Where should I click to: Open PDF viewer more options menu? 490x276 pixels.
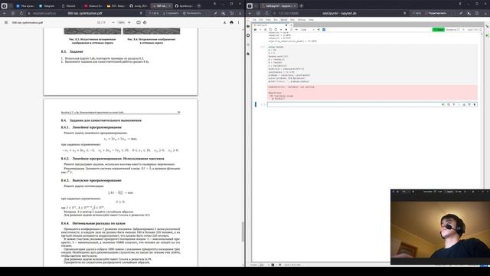238,22
